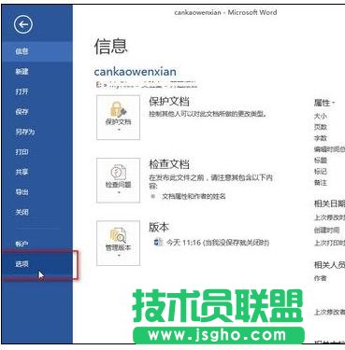Choose 保存 in the sidebar
Image resolution: width=345 pixels, height=350 pixels.
click(37, 112)
